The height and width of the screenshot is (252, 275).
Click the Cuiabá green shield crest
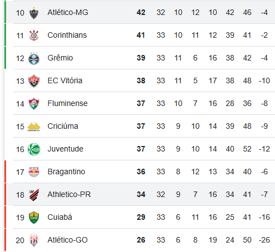click(x=34, y=218)
